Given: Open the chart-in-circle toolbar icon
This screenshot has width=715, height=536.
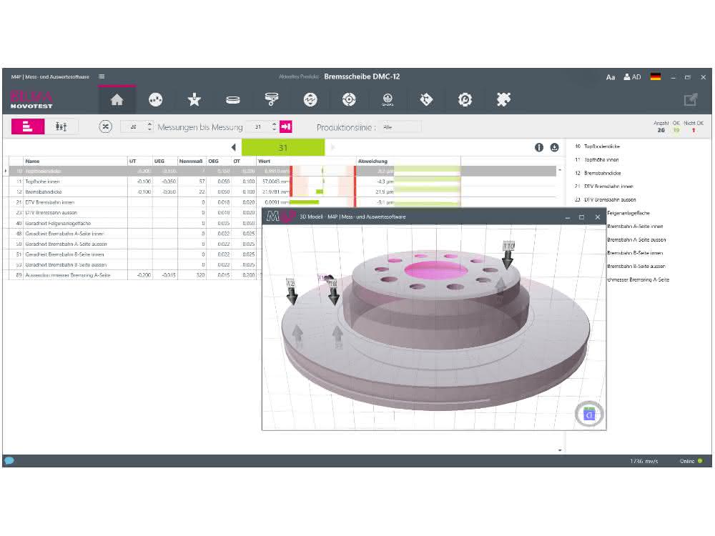Looking at the screenshot, I should click(155, 100).
